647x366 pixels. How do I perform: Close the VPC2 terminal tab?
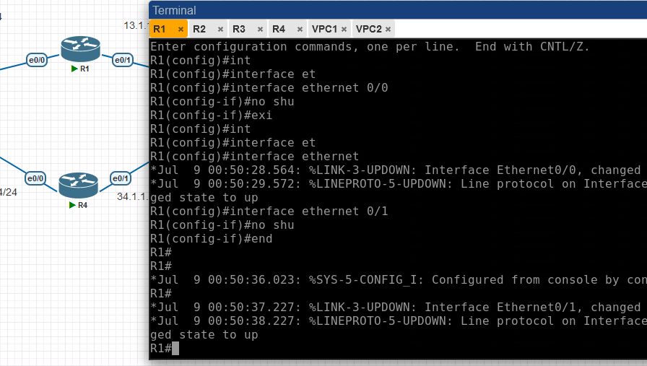click(x=388, y=30)
